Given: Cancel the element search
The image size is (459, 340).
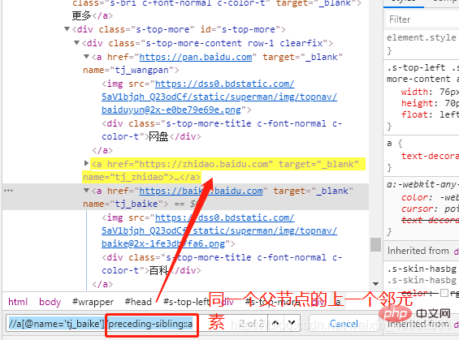Looking at the screenshot, I should click(344, 323).
